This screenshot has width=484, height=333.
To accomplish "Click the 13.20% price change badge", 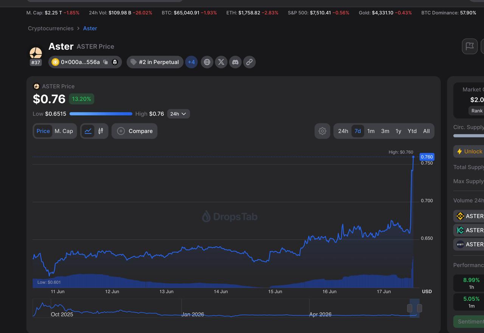I will (82, 99).
